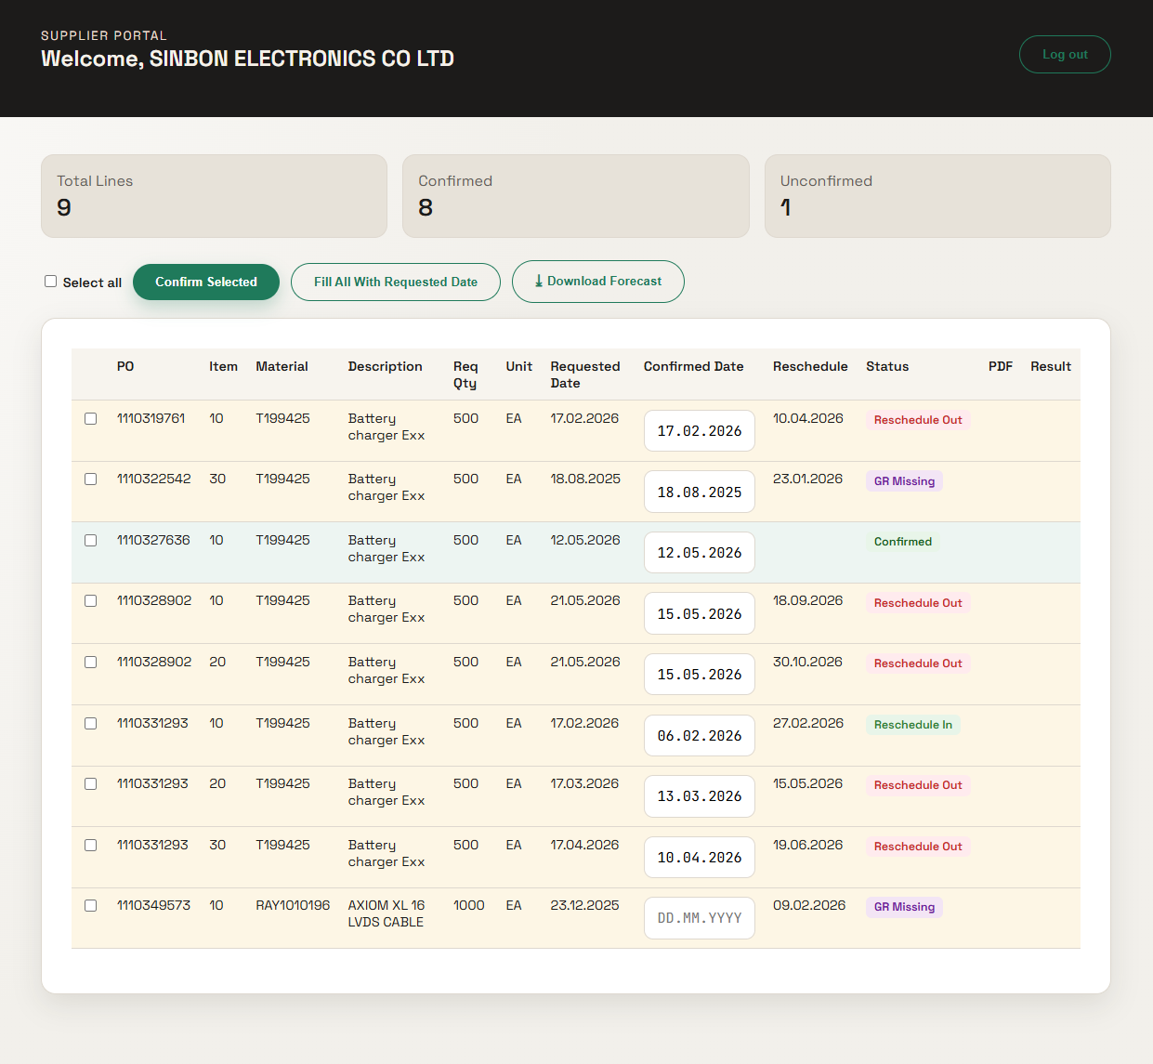Select the checkbox for PO 1110327636
1153x1064 pixels.
pyautogui.click(x=90, y=540)
